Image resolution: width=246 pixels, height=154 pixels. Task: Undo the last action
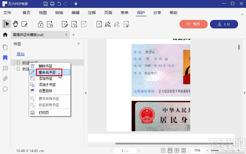tap(59, 4)
